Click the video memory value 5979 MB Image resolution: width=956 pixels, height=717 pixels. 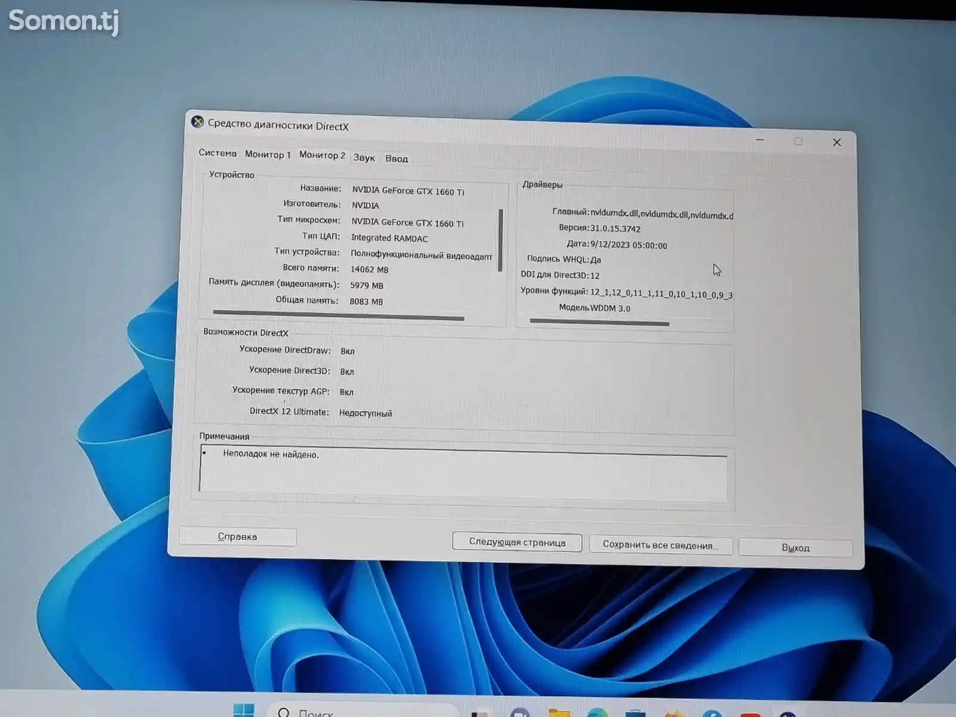click(x=367, y=286)
